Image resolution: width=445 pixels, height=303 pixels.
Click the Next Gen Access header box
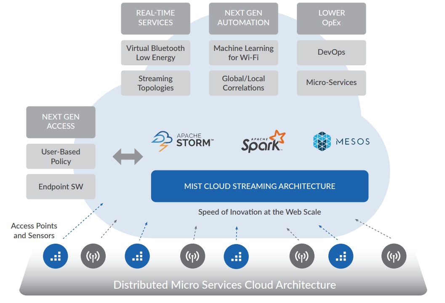click(61, 122)
